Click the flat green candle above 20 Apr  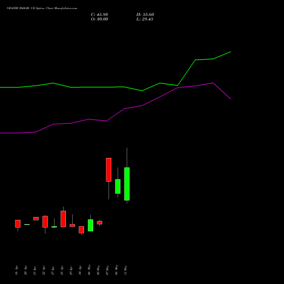(x=27, y=224)
